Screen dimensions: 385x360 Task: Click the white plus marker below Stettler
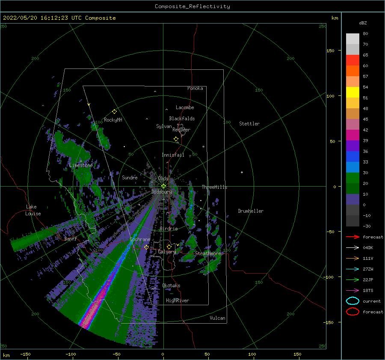pyautogui.click(x=242, y=172)
